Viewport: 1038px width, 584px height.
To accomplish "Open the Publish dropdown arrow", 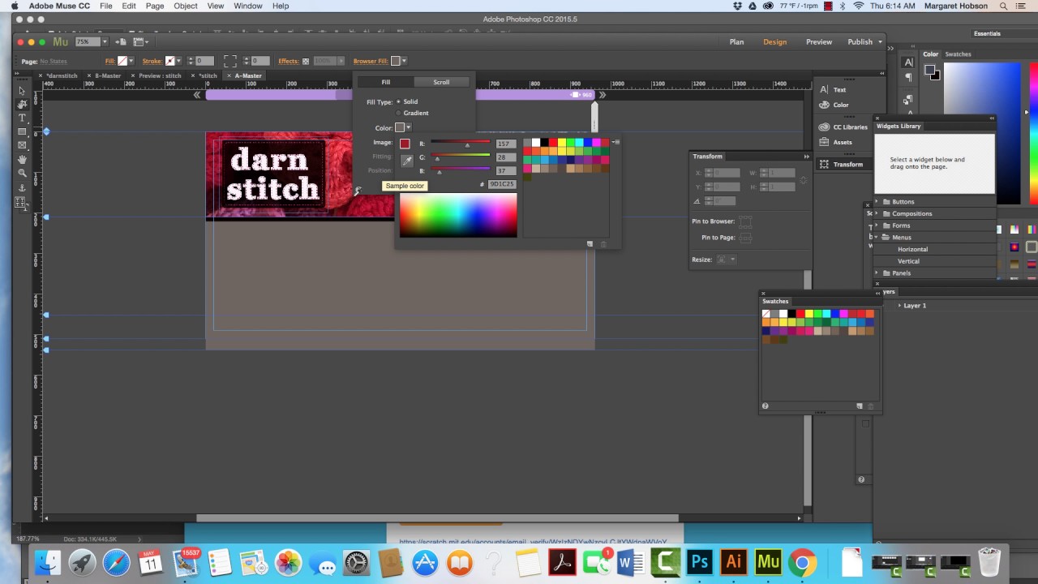I will pos(881,42).
